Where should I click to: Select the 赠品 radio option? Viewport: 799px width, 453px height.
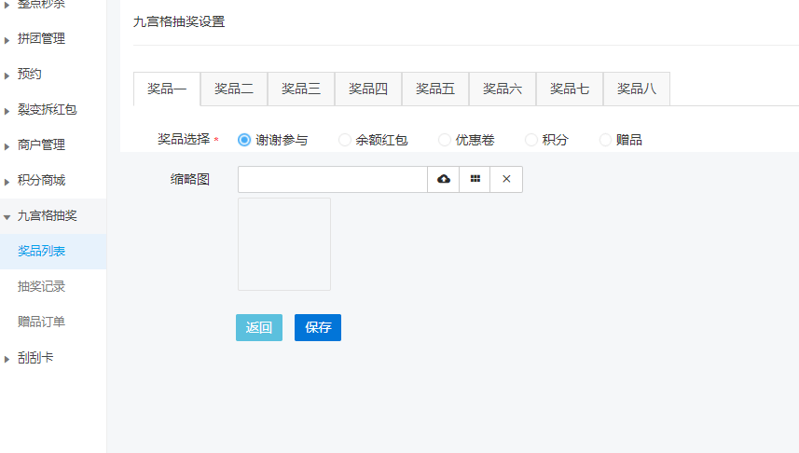point(605,140)
